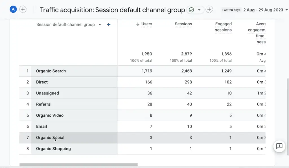Click the downward sort arrow beside Users

click(137, 24)
